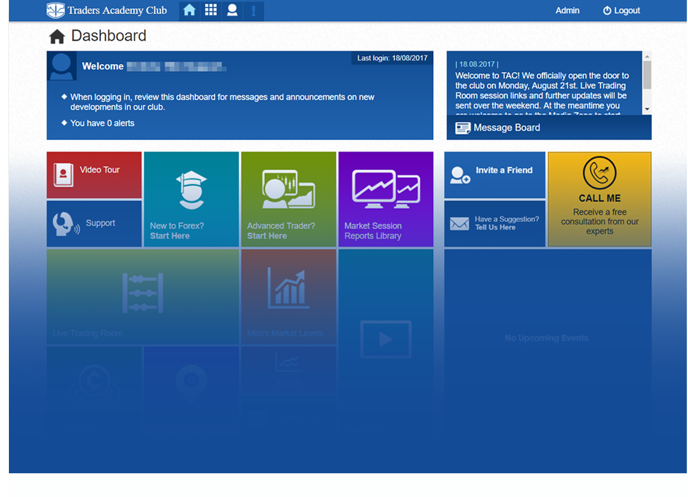Click the Traders Academy Club logo
The image size is (688, 497).
point(106,11)
